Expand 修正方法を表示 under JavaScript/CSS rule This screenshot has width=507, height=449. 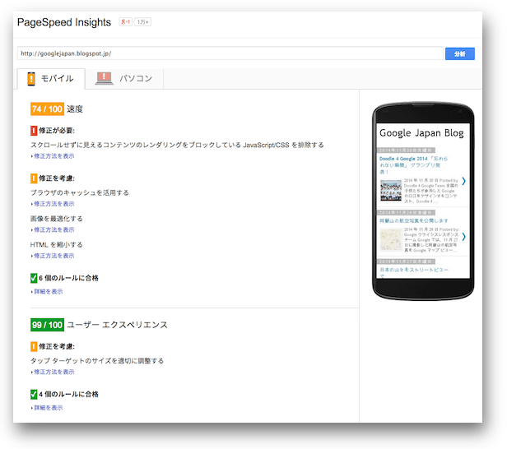(53, 156)
